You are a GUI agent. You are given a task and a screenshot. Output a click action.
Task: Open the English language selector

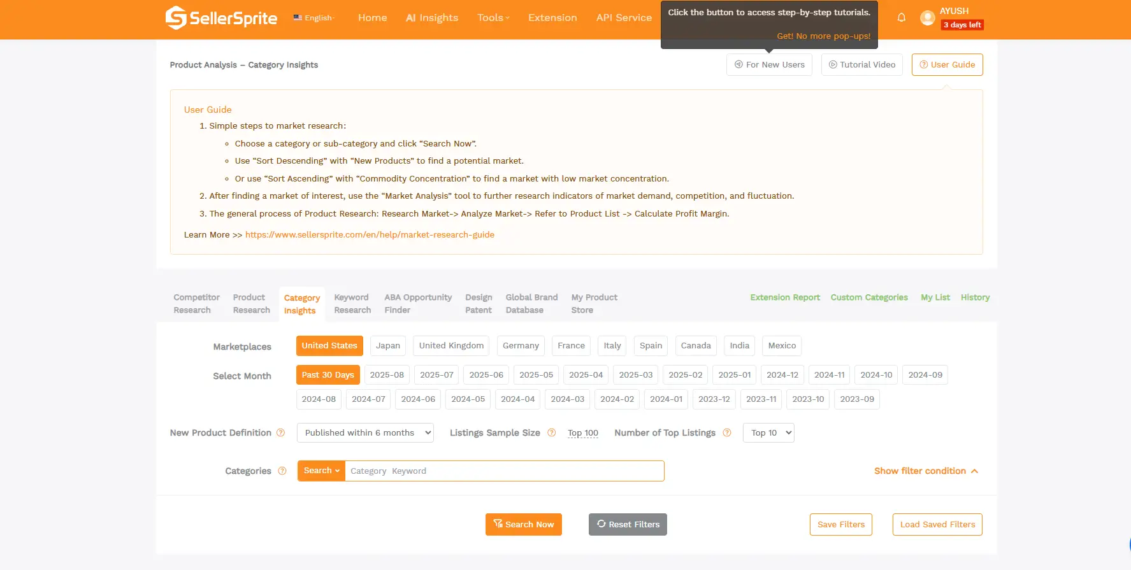[314, 18]
